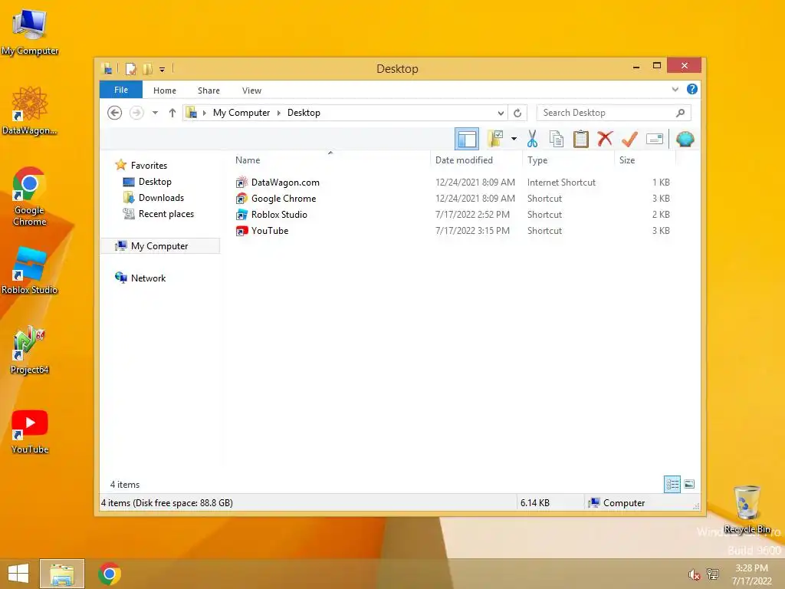Screen dimensions: 785x589
Task: Open the File menu tab
Action: 121,90
